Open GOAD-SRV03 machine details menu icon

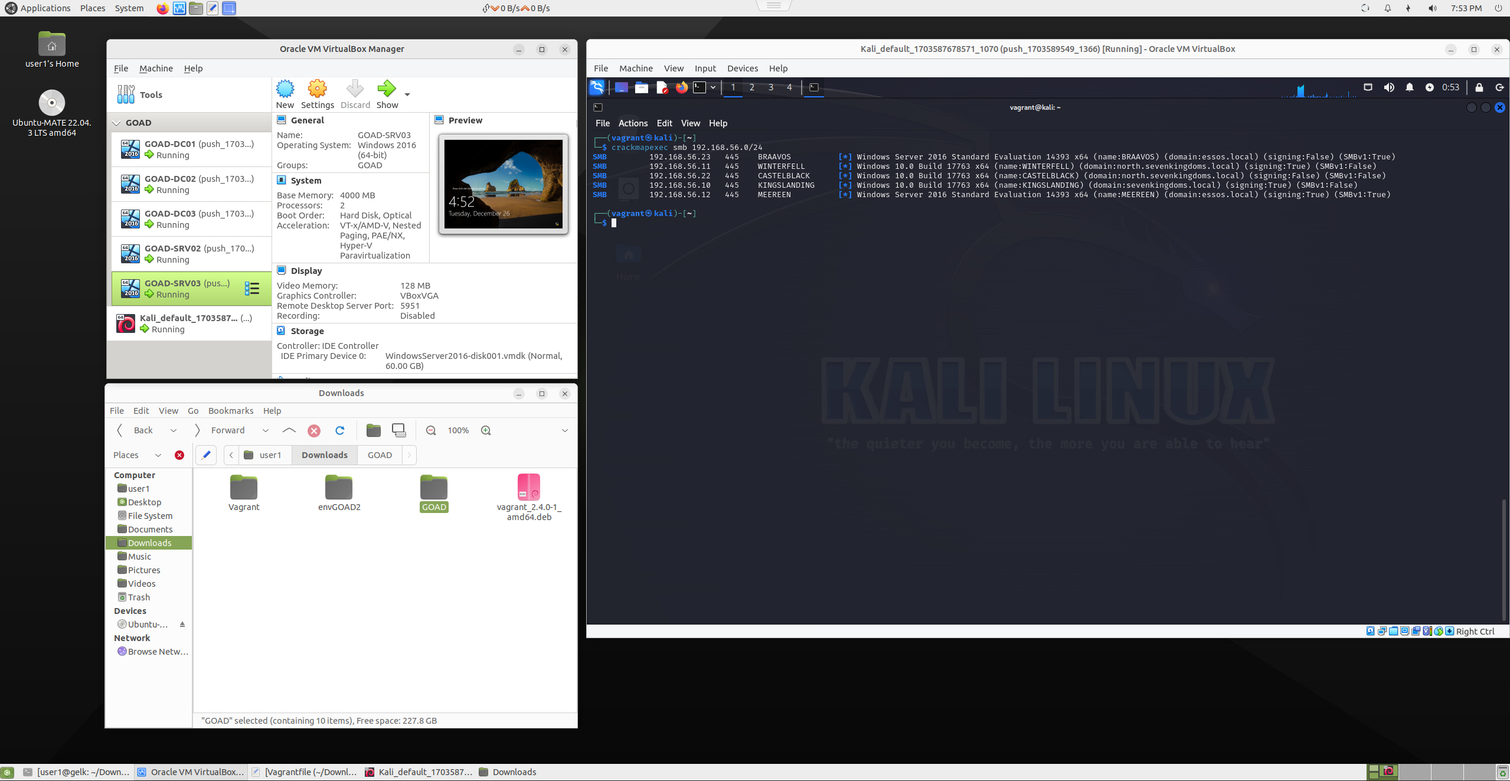pyautogui.click(x=252, y=288)
